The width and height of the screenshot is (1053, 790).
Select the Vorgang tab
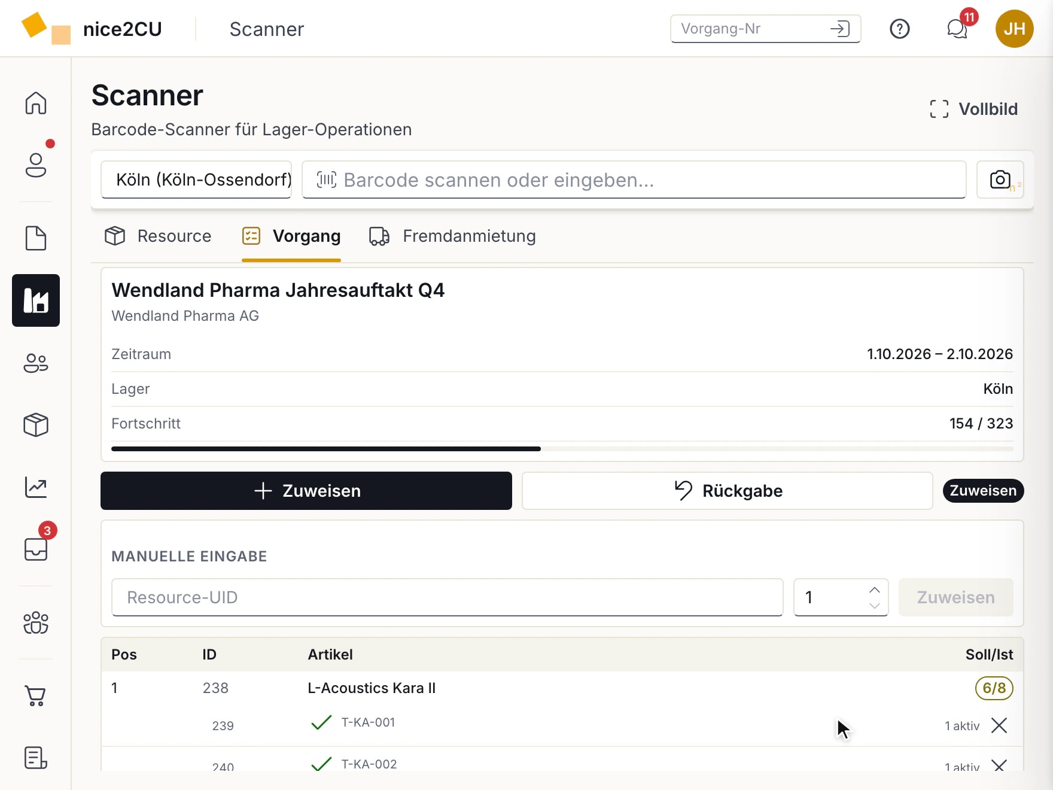291,236
